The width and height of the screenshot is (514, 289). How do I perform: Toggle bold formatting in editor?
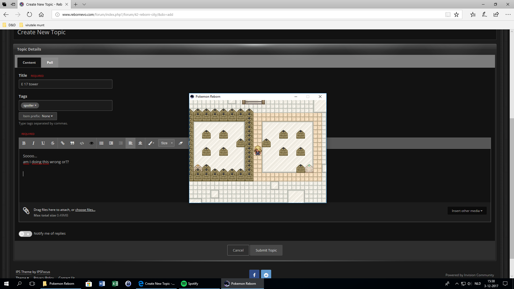[x=24, y=143]
